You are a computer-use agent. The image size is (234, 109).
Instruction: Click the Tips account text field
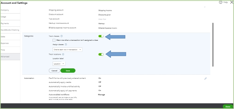click(x=107, y=19)
